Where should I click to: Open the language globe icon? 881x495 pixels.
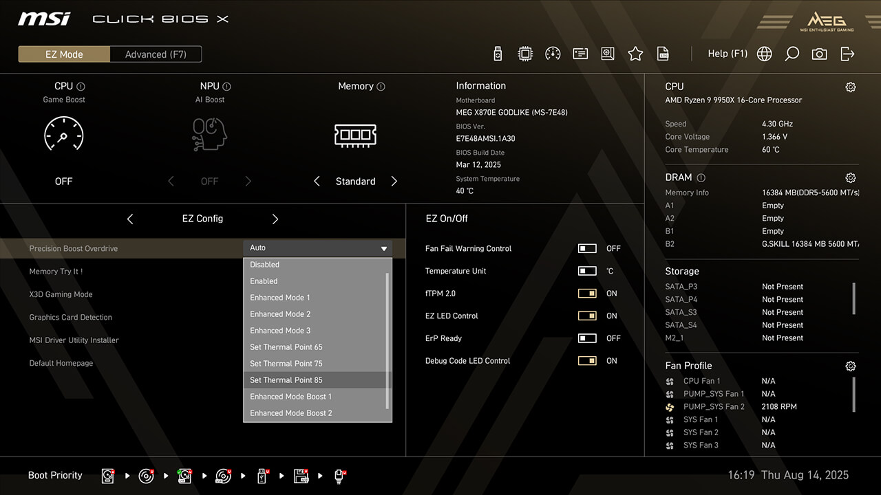pyautogui.click(x=764, y=54)
